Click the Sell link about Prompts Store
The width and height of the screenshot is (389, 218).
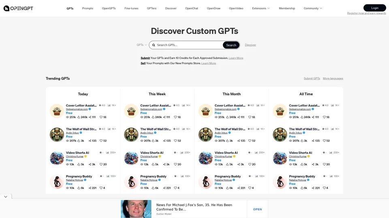(x=143, y=63)
